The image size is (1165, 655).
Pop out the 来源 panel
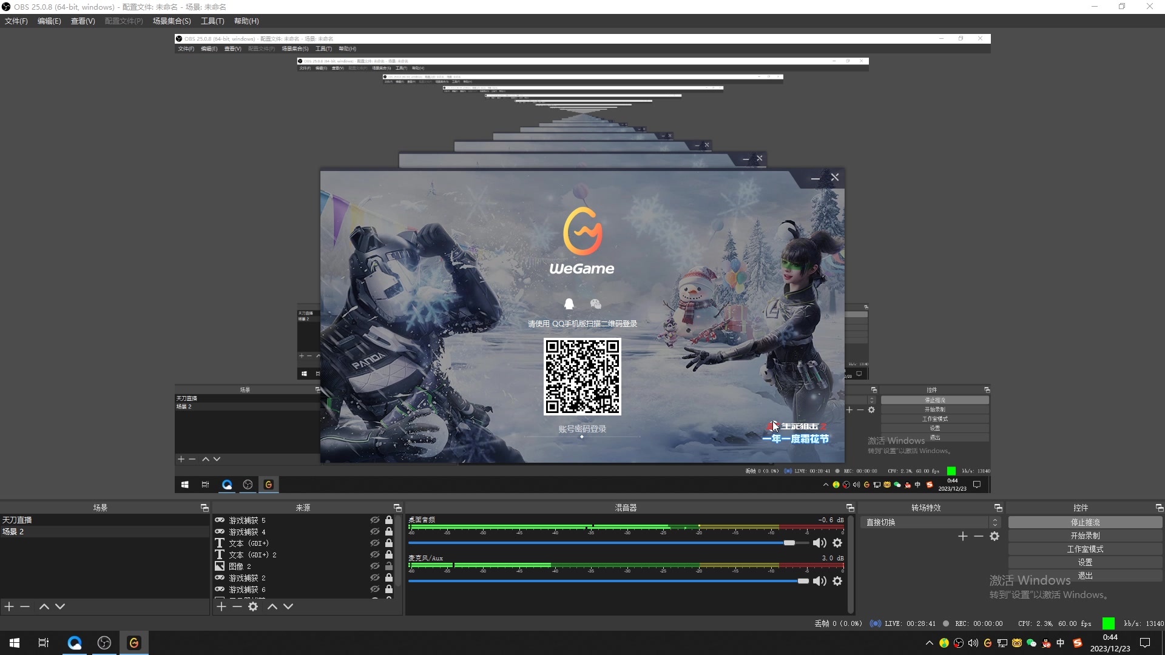click(x=397, y=508)
